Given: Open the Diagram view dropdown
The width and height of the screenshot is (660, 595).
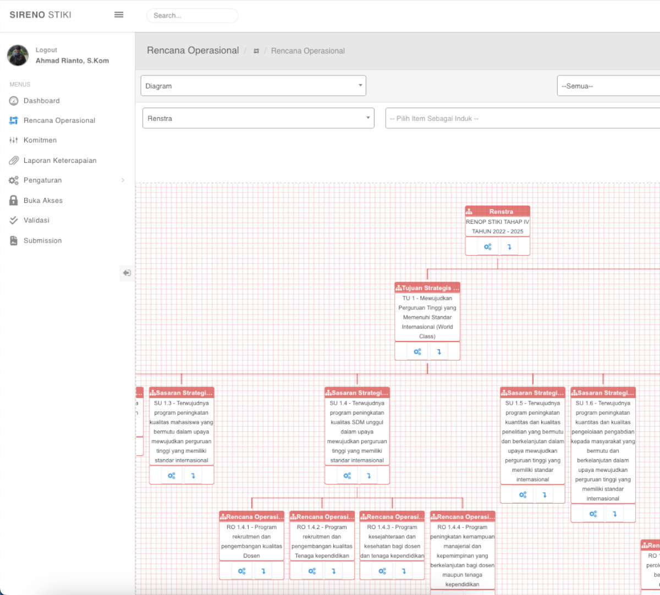Looking at the screenshot, I should (x=253, y=86).
